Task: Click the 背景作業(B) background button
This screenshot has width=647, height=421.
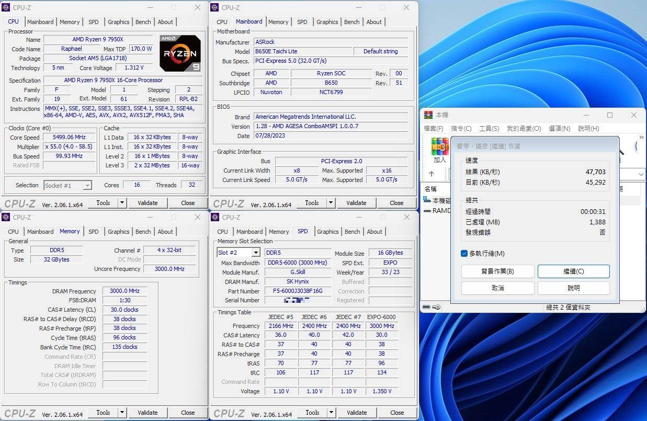Action: point(497,271)
